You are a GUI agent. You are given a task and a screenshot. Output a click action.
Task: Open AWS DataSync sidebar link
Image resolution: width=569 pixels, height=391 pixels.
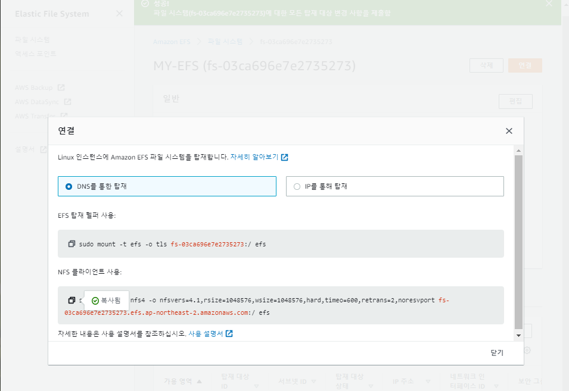(37, 102)
